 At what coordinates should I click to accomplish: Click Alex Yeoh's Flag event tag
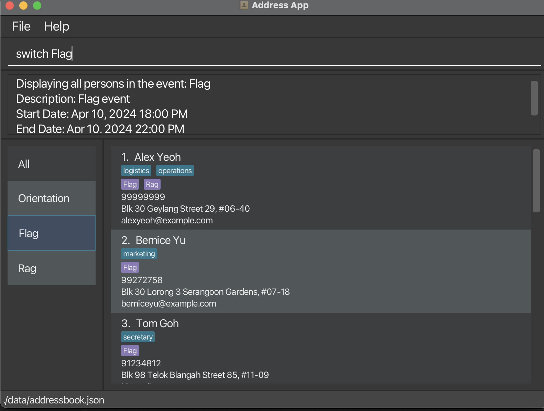130,185
